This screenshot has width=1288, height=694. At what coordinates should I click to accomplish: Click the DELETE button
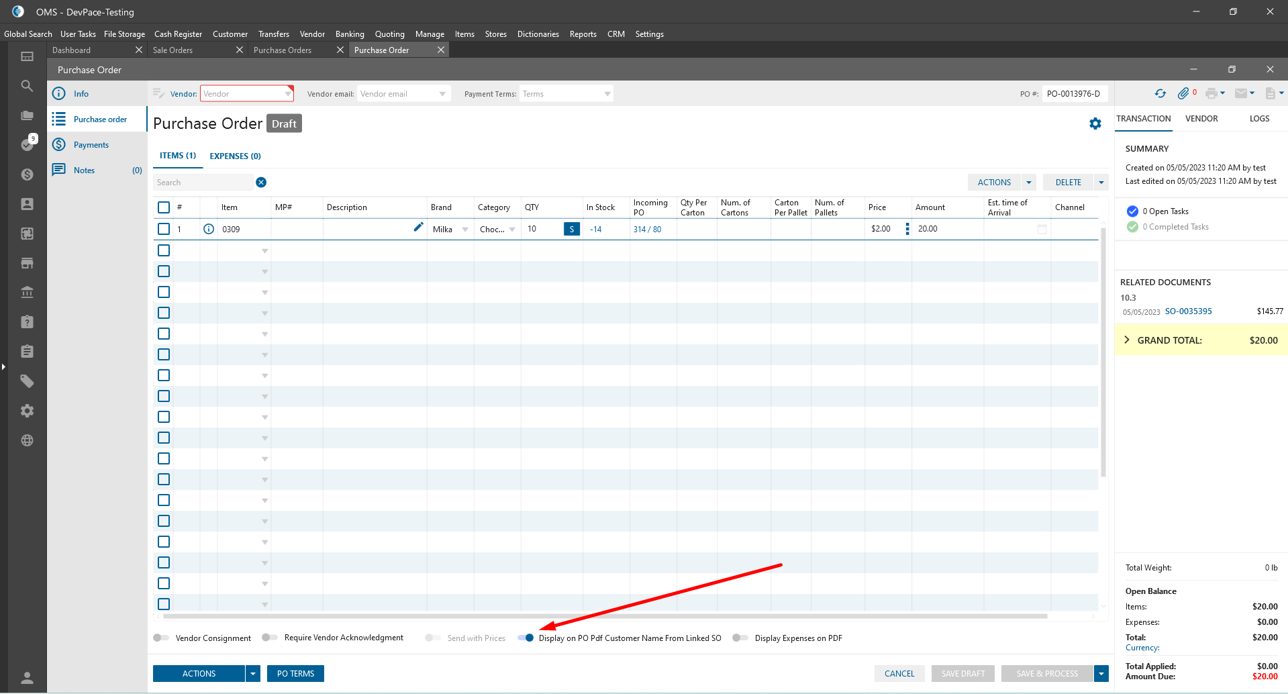(x=1068, y=183)
